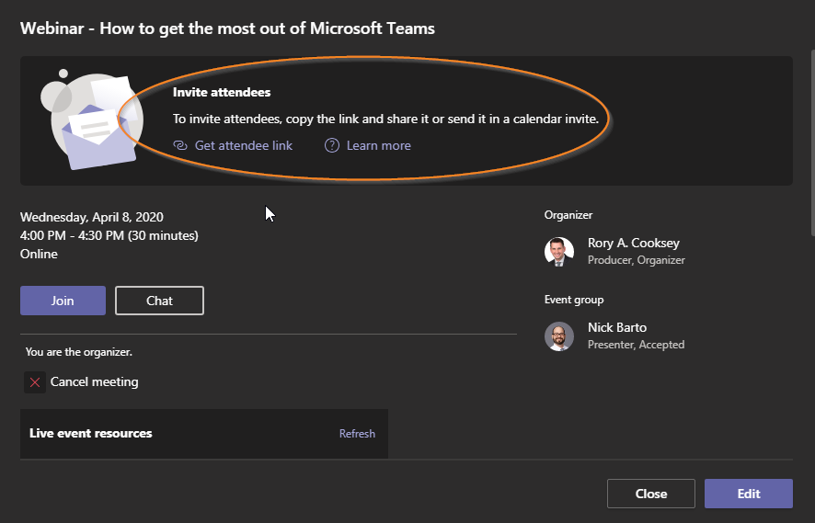This screenshot has height=523, width=815.
Task: Join the live event
Action: (63, 301)
